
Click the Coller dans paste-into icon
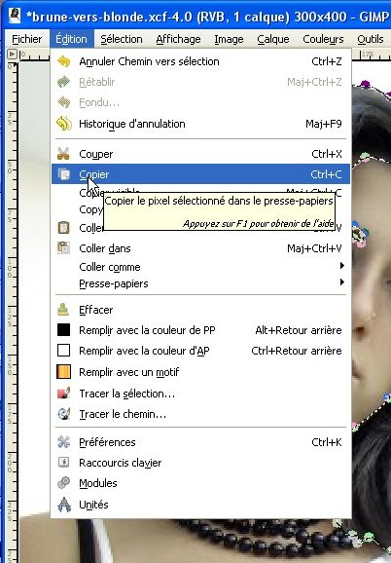(x=64, y=248)
